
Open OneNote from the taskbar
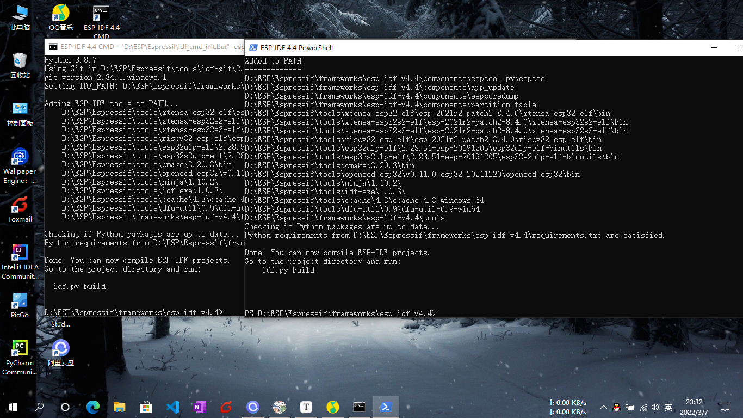(200, 407)
